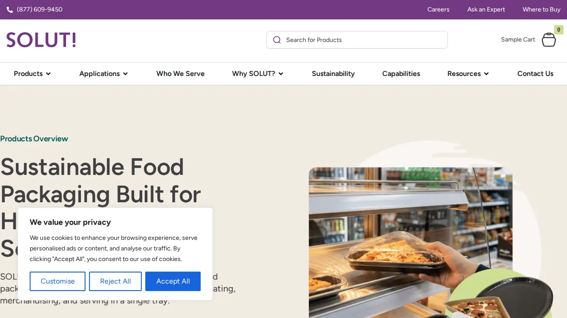The height and width of the screenshot is (318, 567).
Task: Click the cart item count badge
Action: (559, 30)
